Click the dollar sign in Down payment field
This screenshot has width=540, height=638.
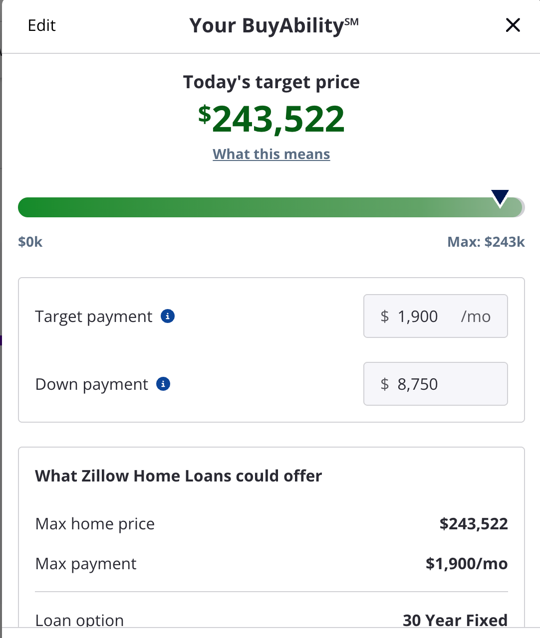point(384,384)
